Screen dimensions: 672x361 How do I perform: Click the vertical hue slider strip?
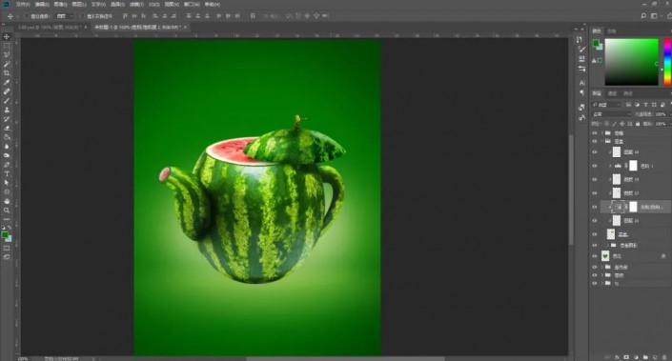[x=667, y=62]
